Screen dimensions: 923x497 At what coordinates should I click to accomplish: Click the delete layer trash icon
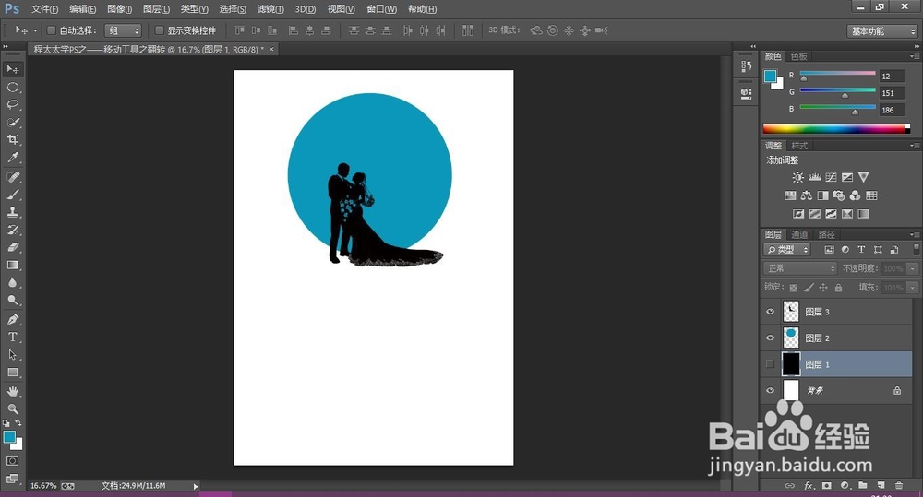point(898,485)
